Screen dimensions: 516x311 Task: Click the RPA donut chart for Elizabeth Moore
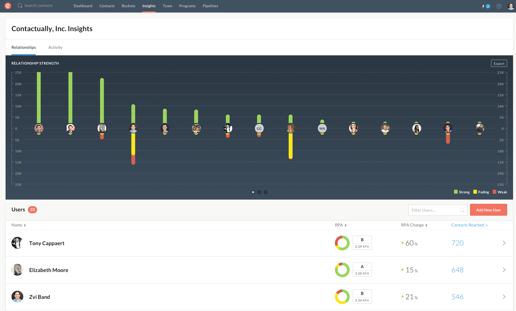pos(342,270)
